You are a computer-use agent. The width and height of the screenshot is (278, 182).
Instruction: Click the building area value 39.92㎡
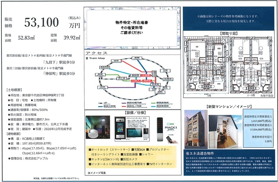click(x=72, y=38)
